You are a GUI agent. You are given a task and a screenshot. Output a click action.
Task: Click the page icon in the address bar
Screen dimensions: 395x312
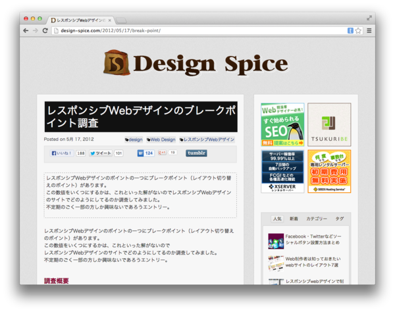pyautogui.click(x=56, y=31)
